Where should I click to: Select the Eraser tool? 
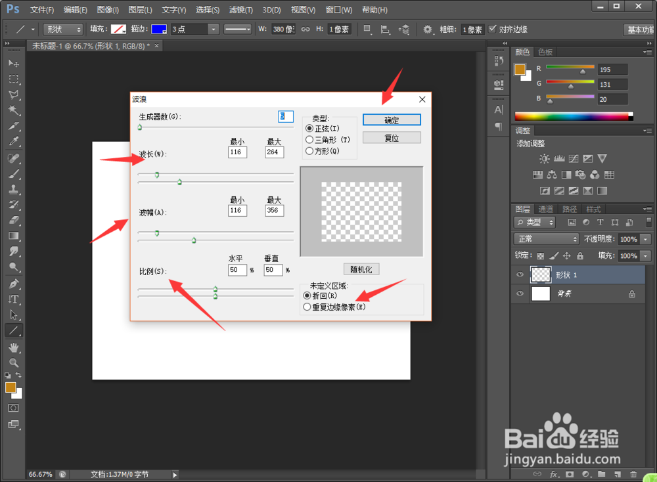[13, 220]
